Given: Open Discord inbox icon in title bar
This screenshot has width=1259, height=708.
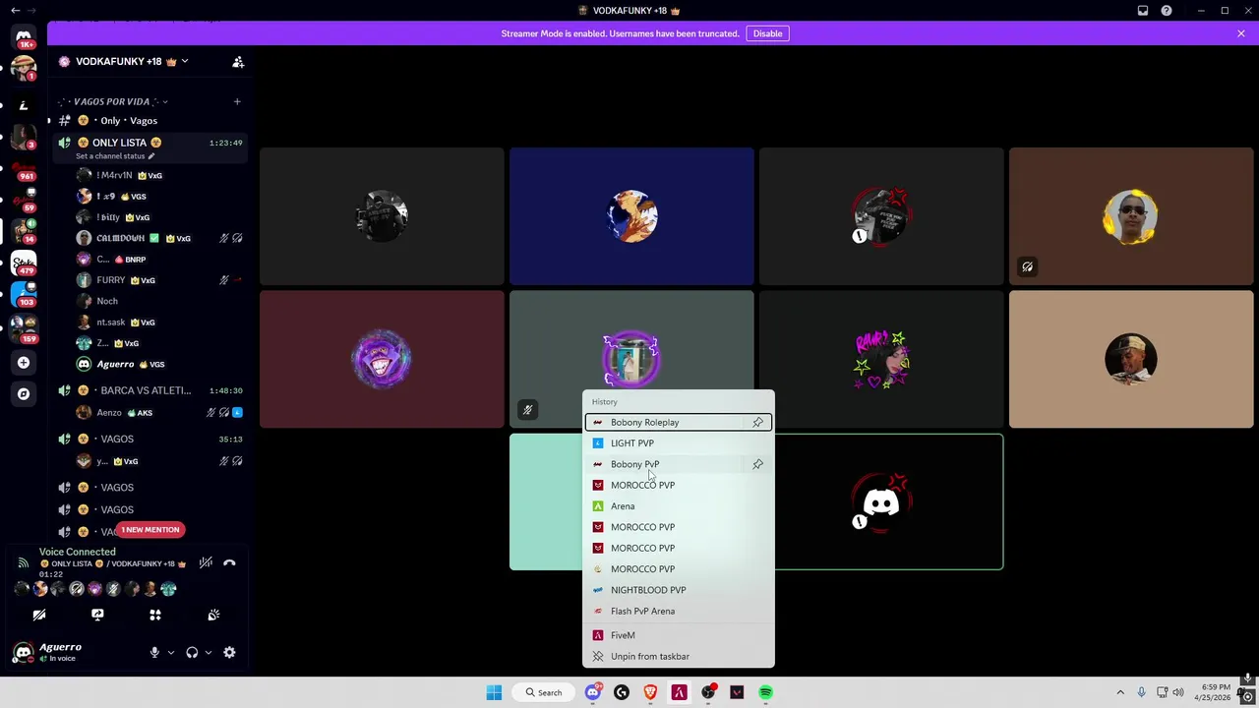Looking at the screenshot, I should click(x=1143, y=11).
